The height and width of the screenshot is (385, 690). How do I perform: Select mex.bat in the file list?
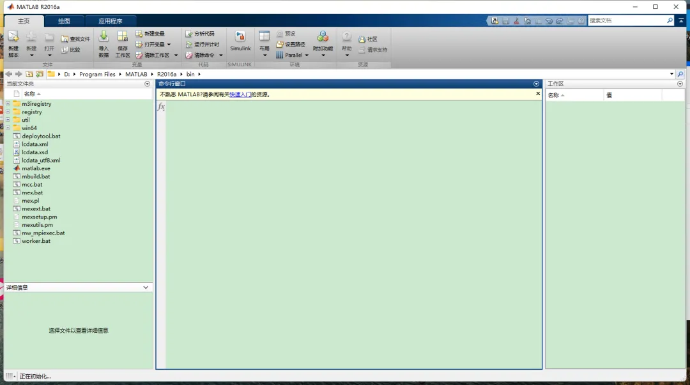tap(32, 192)
